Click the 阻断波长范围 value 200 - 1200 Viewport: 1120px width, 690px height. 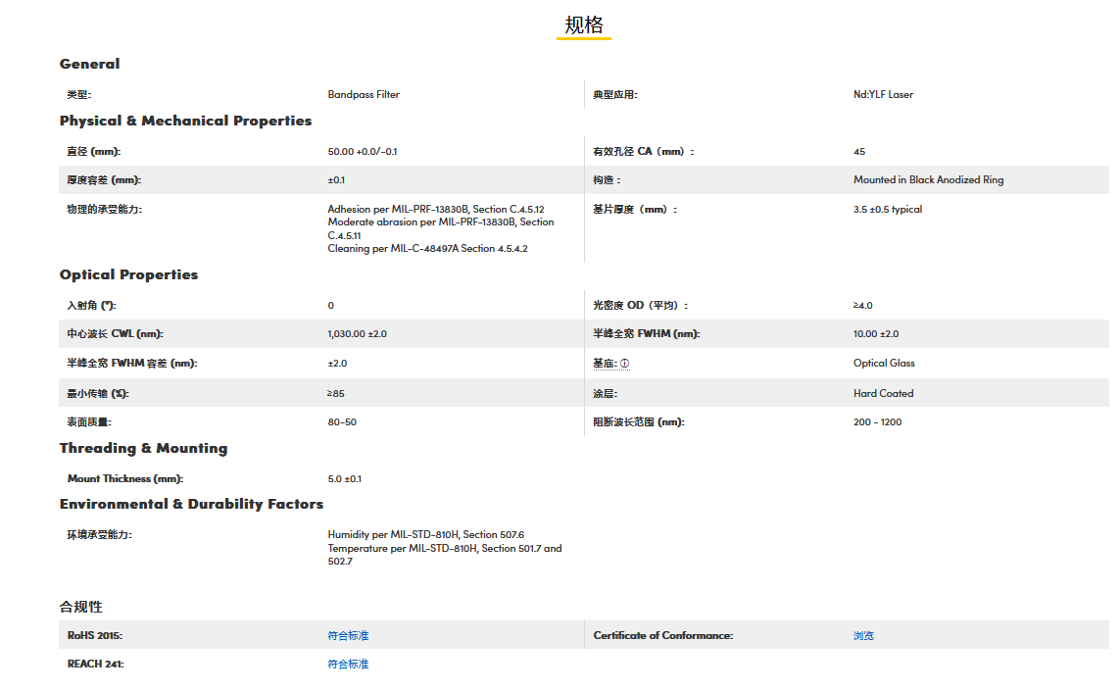pyautogui.click(x=877, y=422)
